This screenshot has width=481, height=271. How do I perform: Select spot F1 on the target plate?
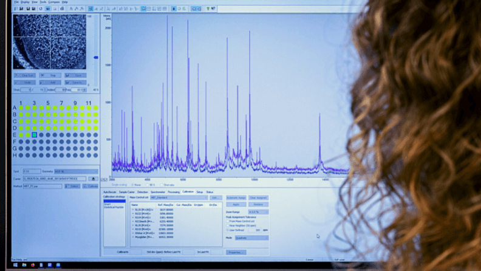pyautogui.click(x=21, y=142)
